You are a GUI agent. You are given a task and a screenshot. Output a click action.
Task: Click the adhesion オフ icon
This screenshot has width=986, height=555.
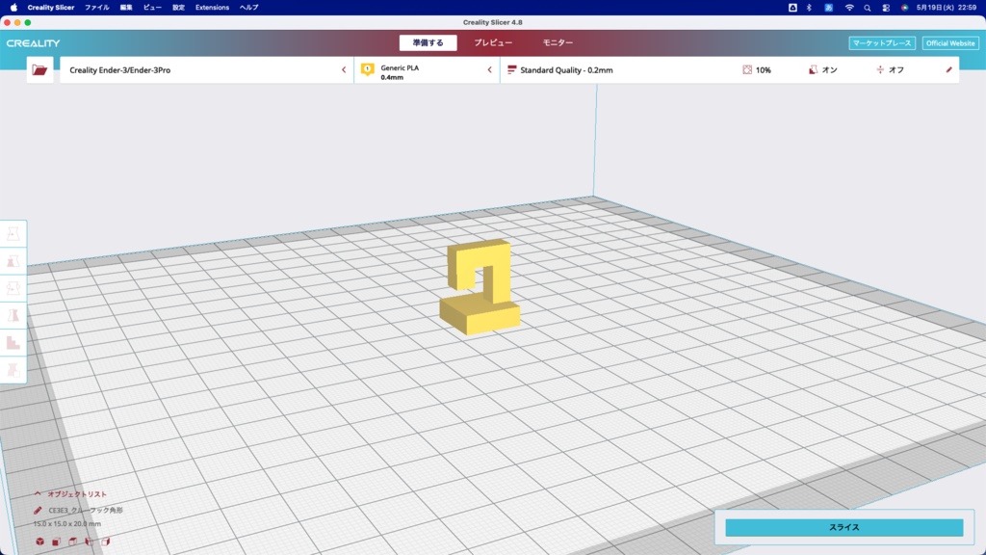click(880, 69)
